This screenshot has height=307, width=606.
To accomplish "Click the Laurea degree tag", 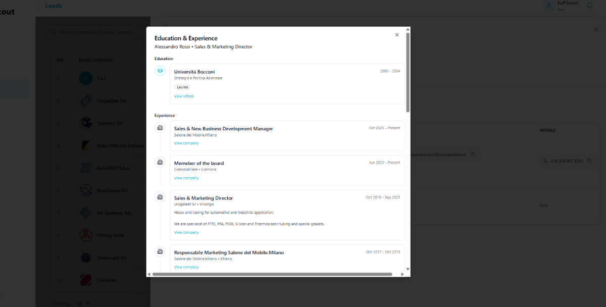I will coord(182,87).
